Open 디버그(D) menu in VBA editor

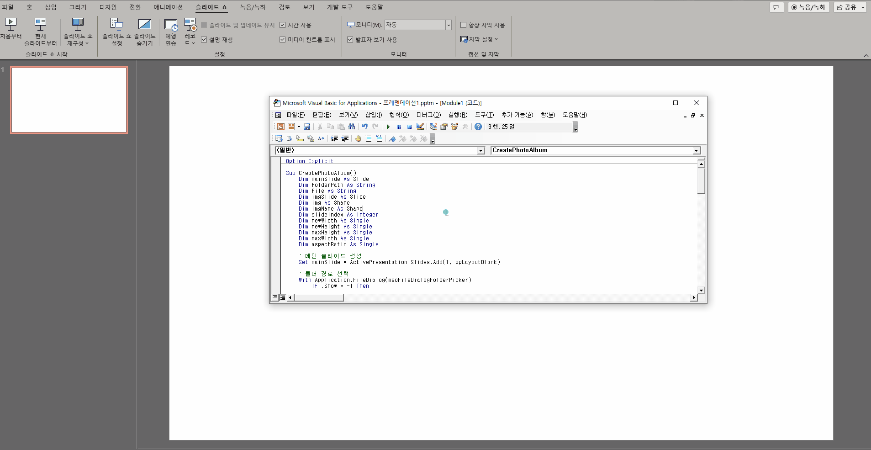(428, 115)
